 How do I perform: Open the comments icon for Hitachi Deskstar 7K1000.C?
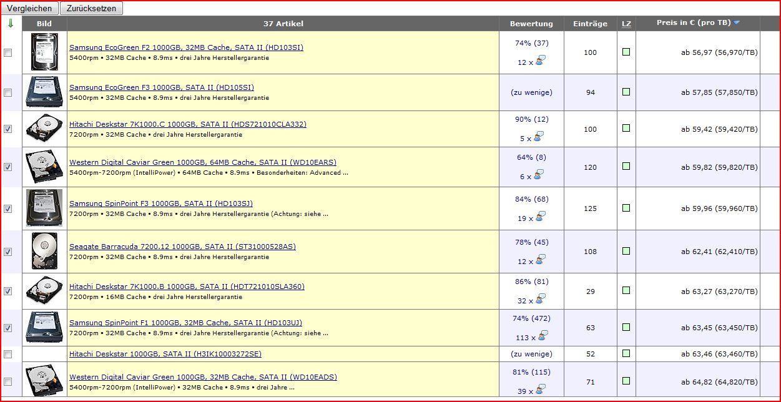[x=539, y=137]
